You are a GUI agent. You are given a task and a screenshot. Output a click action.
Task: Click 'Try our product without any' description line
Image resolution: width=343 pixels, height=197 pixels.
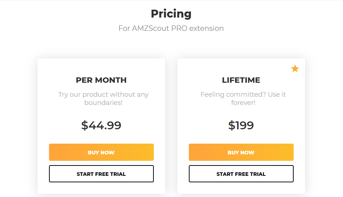[103, 95]
